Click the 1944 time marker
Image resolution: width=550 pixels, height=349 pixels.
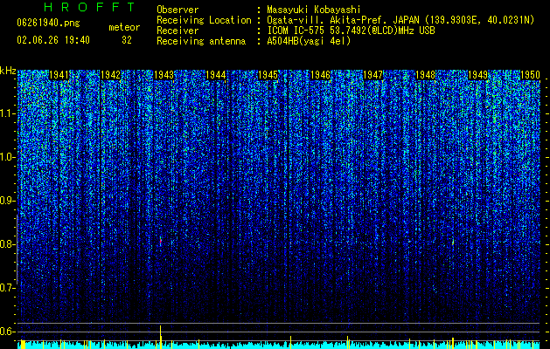pyautogui.click(x=215, y=75)
